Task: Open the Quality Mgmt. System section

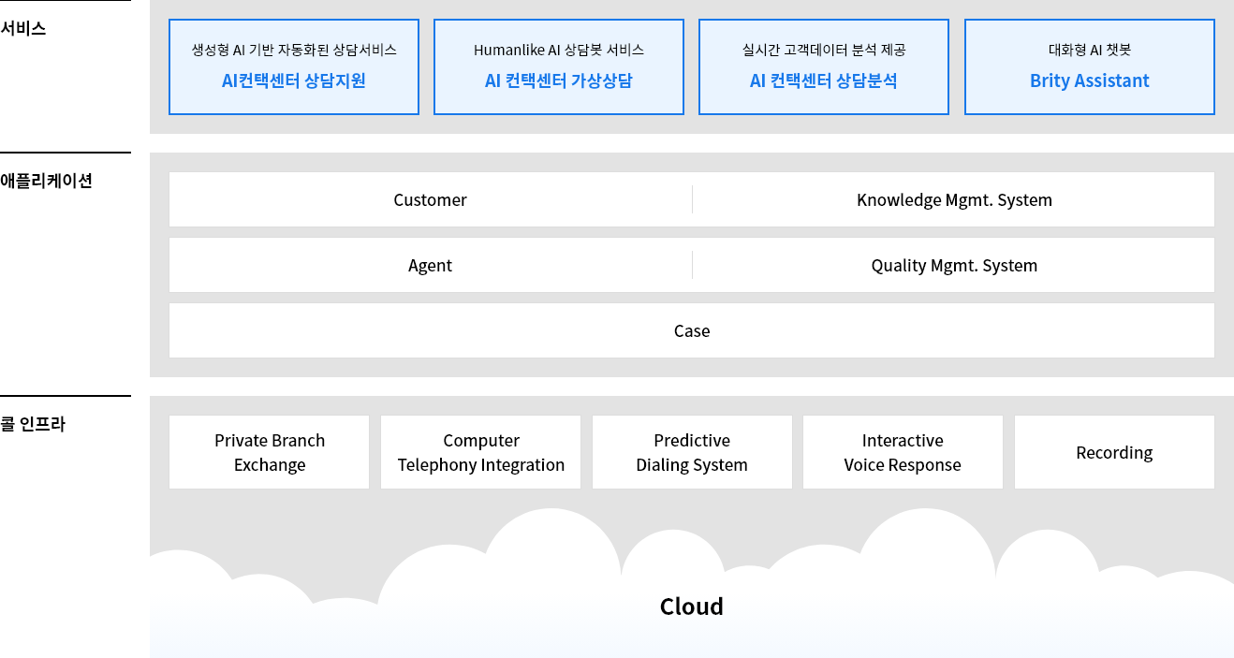Action: point(954,265)
